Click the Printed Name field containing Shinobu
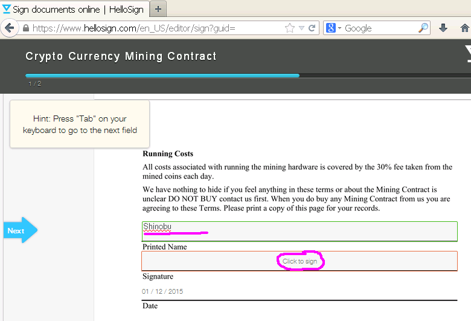Image resolution: width=471 pixels, height=321 pixels. click(x=300, y=232)
